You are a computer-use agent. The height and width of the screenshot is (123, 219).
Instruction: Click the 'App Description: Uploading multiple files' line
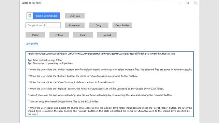[x=50, y=63]
